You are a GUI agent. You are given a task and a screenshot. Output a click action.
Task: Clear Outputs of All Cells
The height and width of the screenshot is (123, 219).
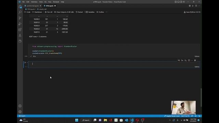64,12
